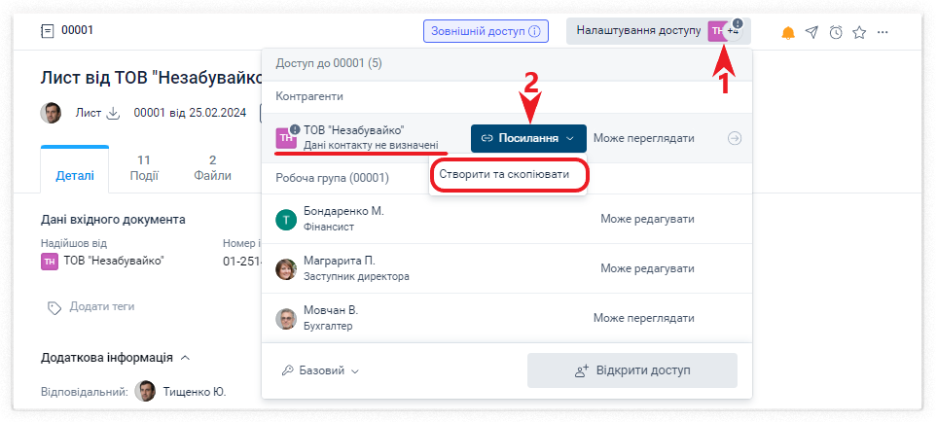Click the circled arrow icon in contractor row

[x=735, y=138]
